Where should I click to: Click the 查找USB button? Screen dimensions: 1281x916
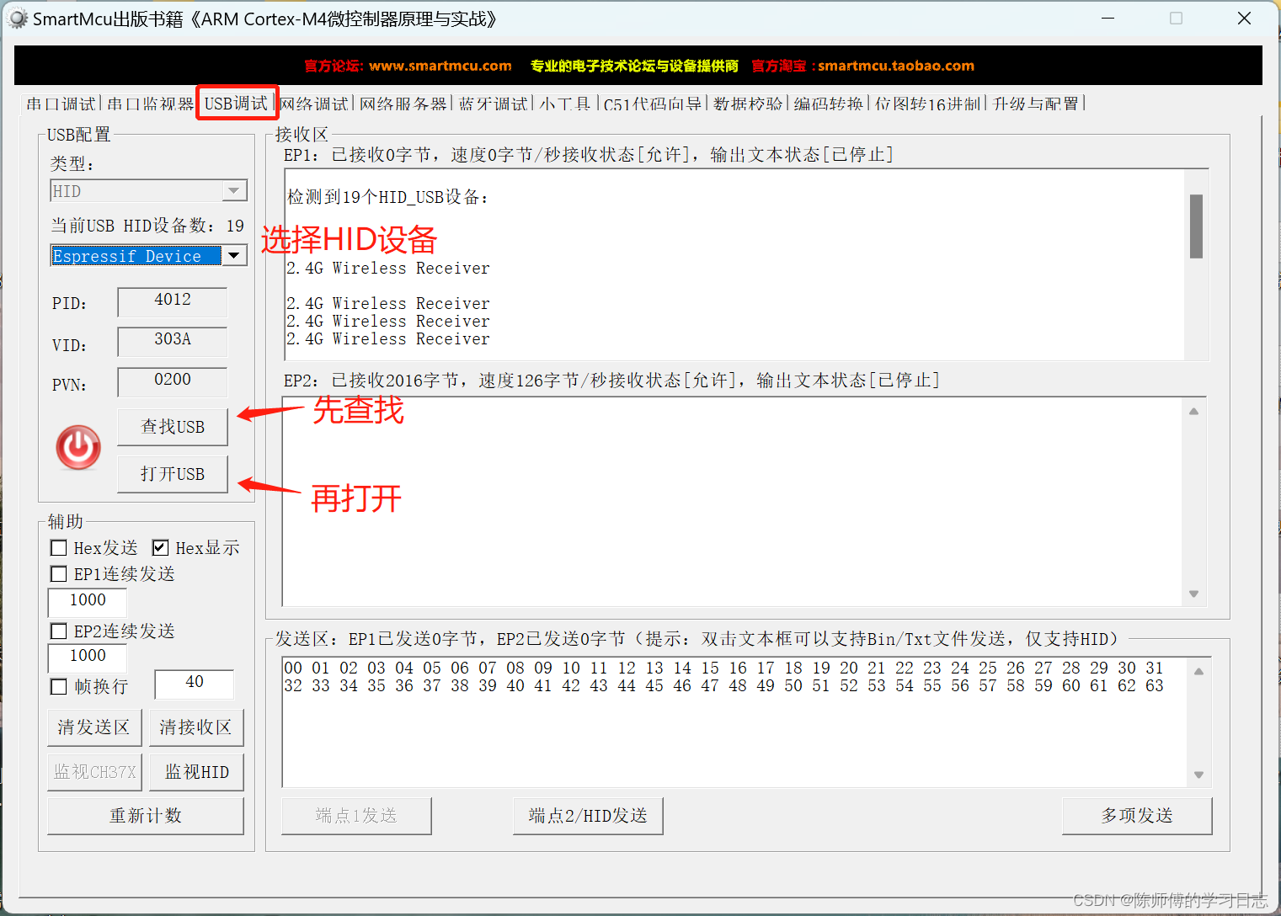tap(172, 427)
